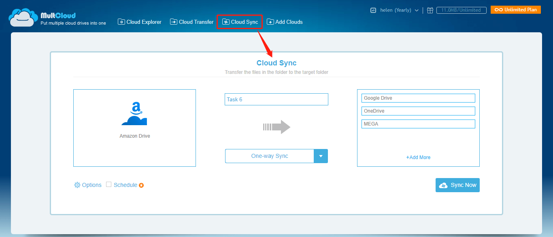Select the MEGA target field
The width and height of the screenshot is (553, 237).
(x=418, y=124)
